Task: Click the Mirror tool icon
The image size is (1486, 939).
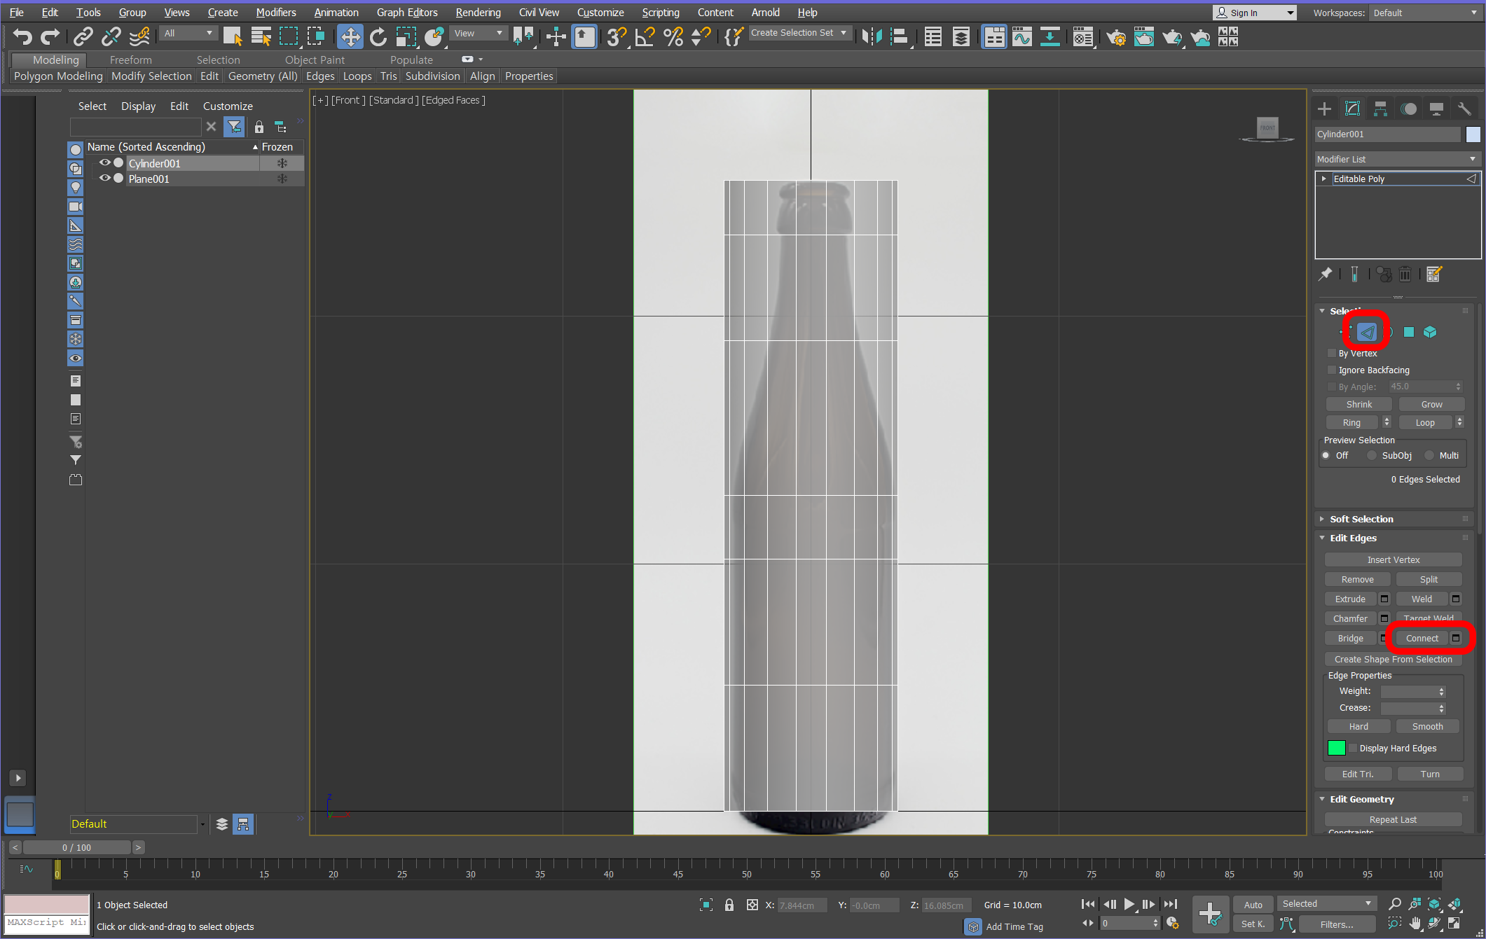Action: coord(872,36)
